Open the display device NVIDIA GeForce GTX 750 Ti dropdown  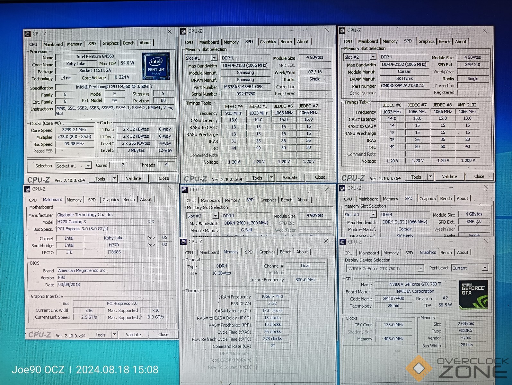click(420, 268)
